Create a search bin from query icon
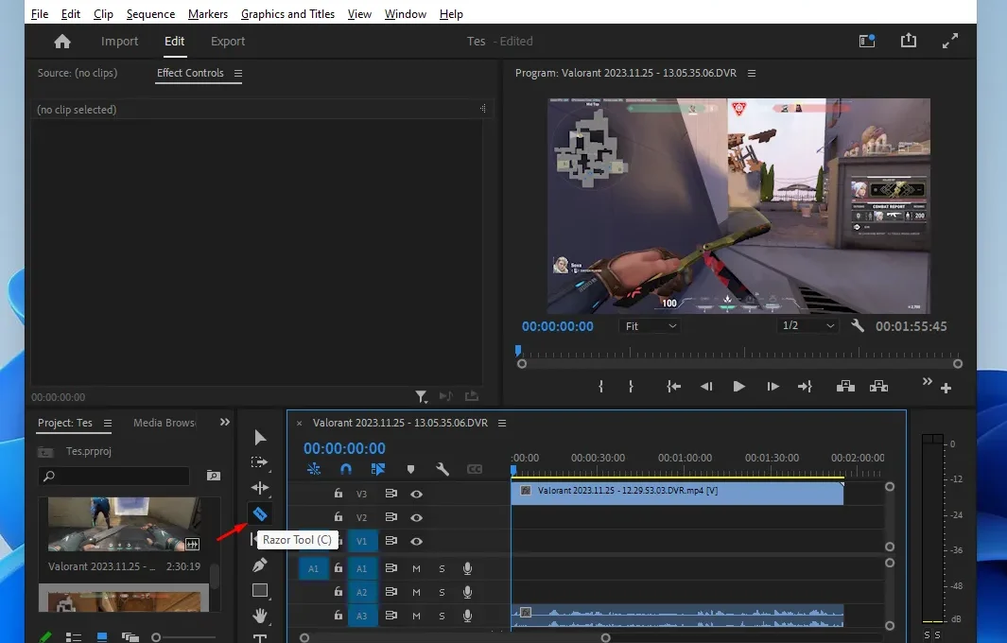The height and width of the screenshot is (643, 1007). (x=213, y=476)
